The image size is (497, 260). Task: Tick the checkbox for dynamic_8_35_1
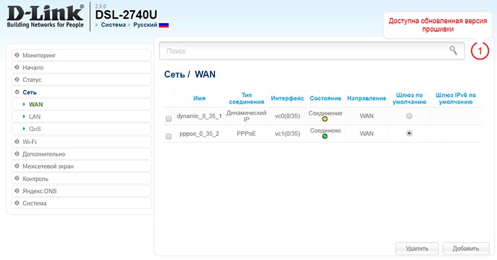tap(168, 118)
